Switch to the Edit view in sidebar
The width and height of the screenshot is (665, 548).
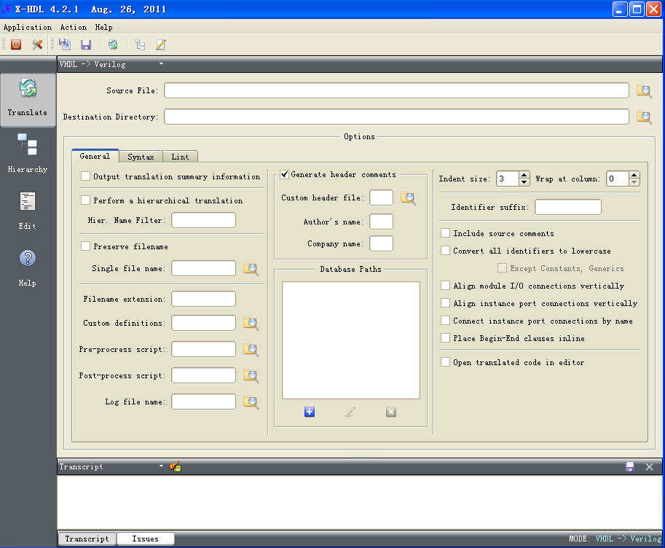27,210
